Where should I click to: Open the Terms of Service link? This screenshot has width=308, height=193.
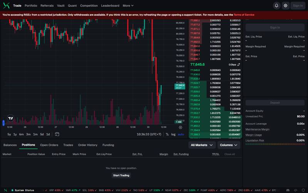(244, 15)
